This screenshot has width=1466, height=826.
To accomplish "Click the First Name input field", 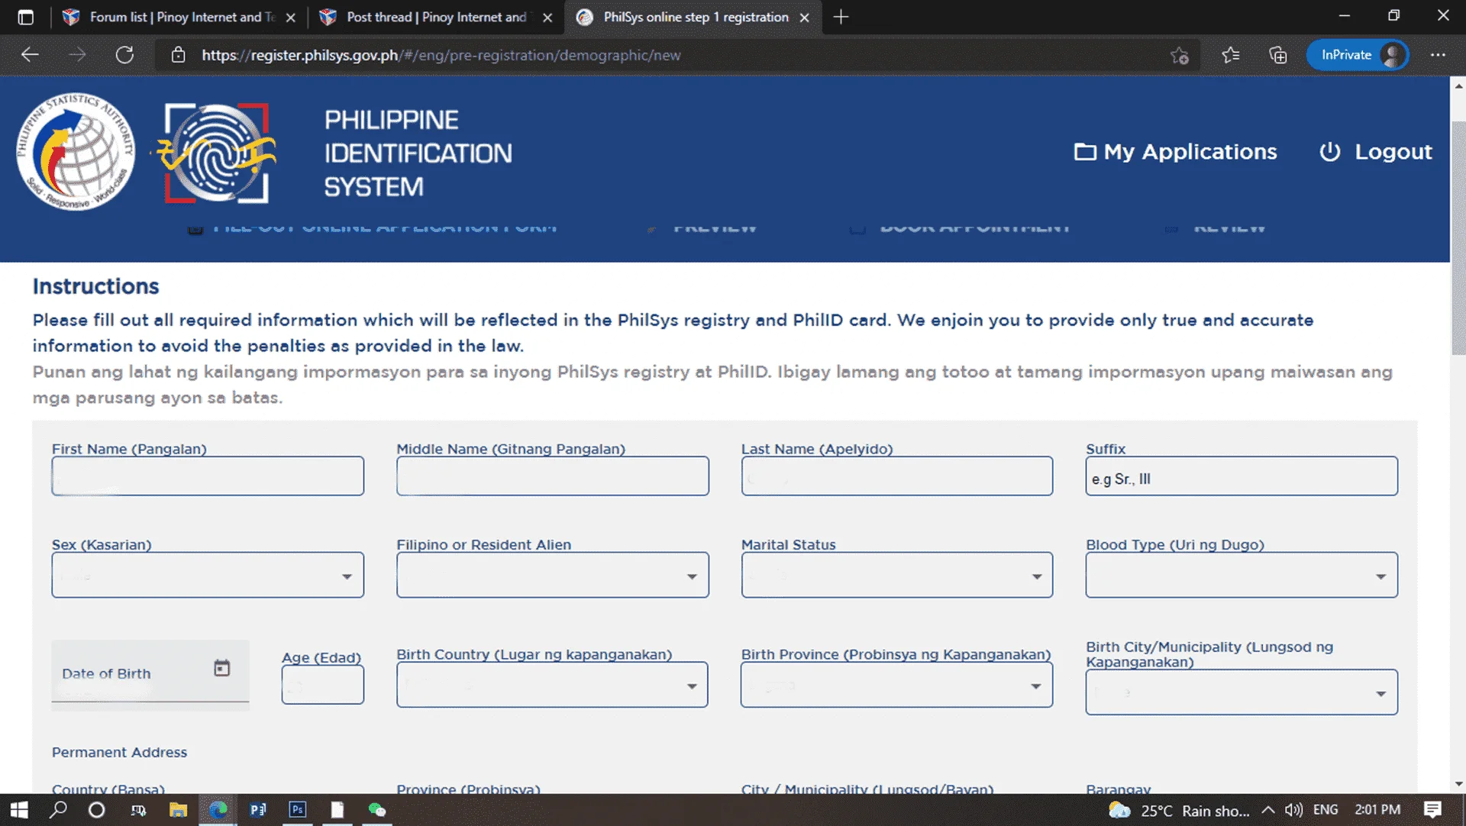I will (x=208, y=476).
